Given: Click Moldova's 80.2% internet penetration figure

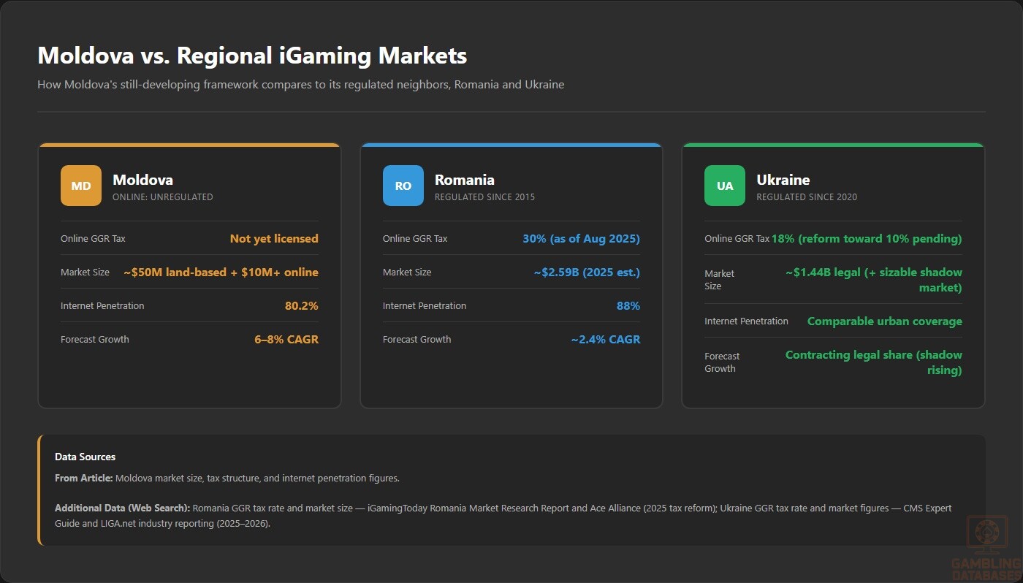Looking at the screenshot, I should pyautogui.click(x=302, y=305).
